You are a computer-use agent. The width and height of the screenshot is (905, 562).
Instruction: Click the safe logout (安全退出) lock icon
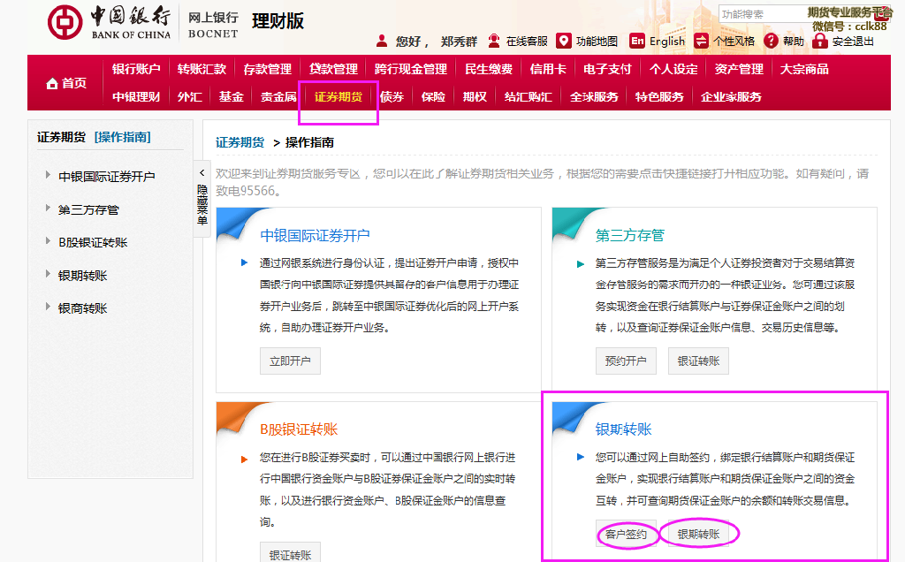click(x=819, y=41)
